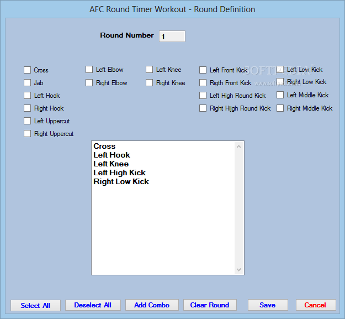
Task: Focus the Round Number field
Action: (172, 36)
